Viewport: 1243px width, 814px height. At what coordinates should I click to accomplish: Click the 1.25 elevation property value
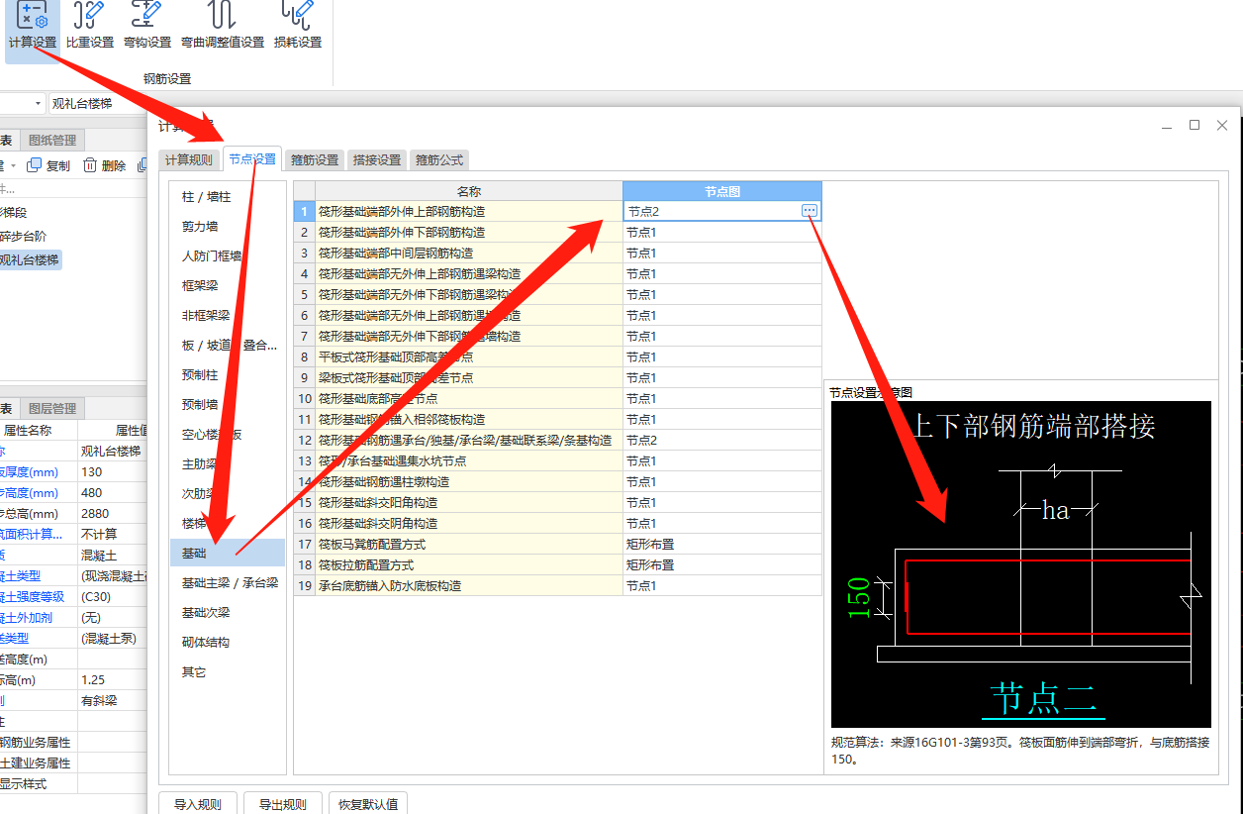112,679
